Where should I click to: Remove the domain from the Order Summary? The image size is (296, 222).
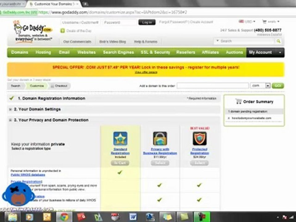tap(228, 118)
